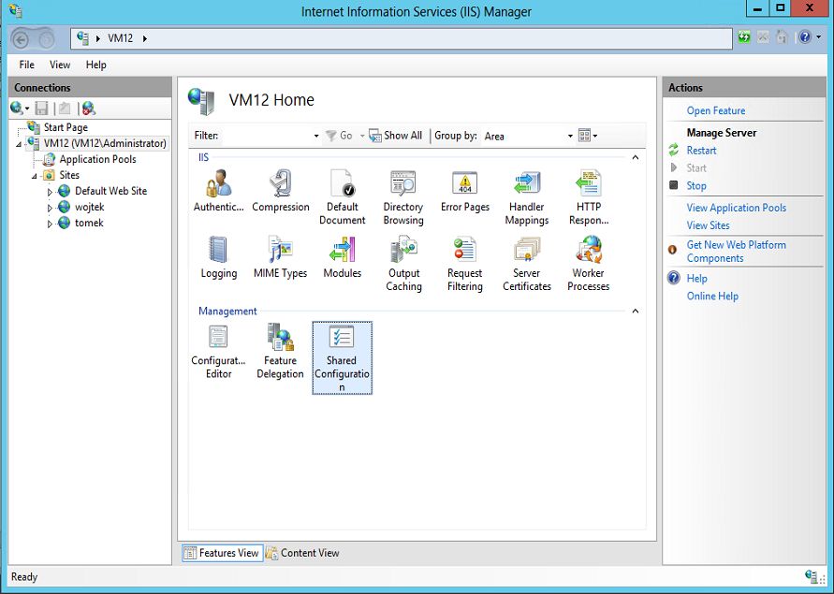834x594 pixels.
Task: Open the Help menu
Action: tap(95, 65)
